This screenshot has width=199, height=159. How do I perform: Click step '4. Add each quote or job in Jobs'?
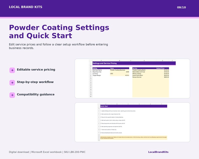tap(113, 120)
